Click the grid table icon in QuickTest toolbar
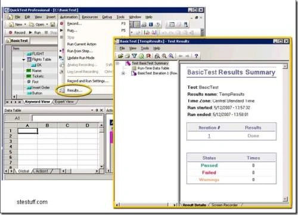 coord(137,24)
